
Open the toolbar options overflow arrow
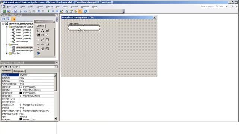click(124, 12)
